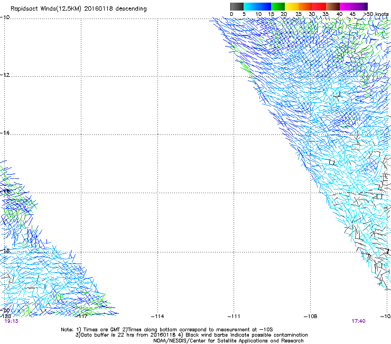
Task: Click the purple '19:15' time stamp
Action: [12, 321]
